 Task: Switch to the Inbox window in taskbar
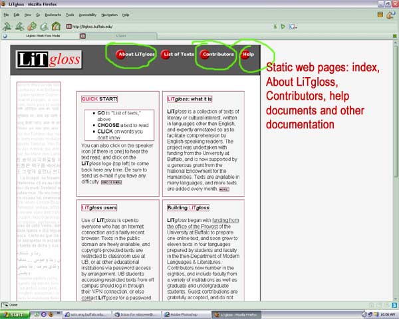tap(136, 314)
